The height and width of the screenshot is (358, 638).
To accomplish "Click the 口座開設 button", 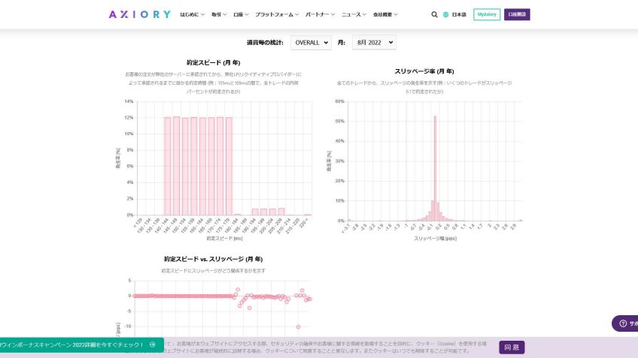I will (517, 14).
